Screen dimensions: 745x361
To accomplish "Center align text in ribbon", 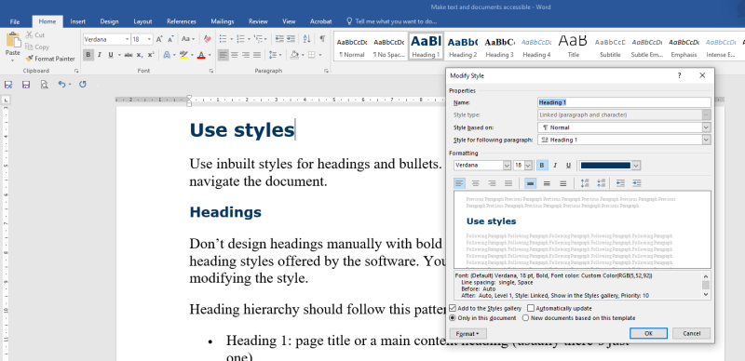I will 235,55.
